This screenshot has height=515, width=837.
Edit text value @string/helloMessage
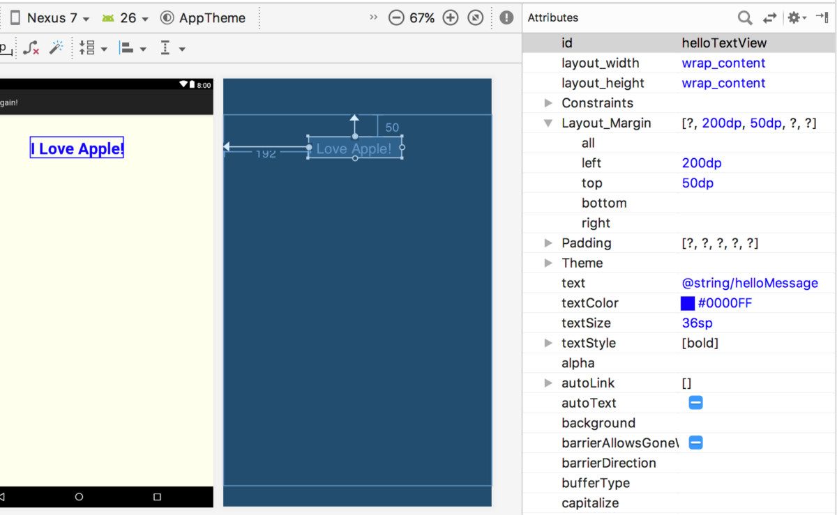[x=750, y=283]
